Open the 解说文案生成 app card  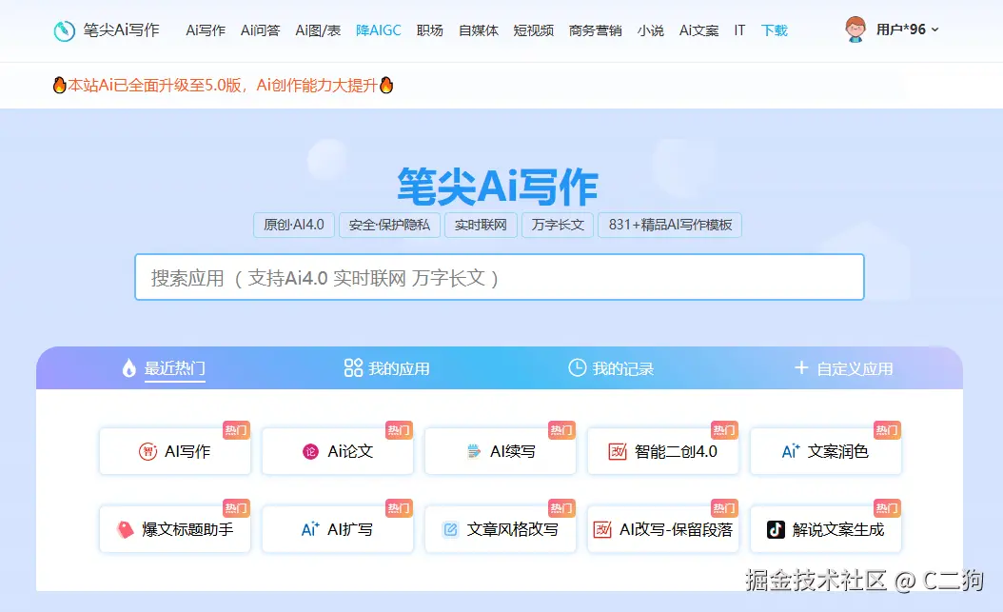pyautogui.click(x=826, y=529)
